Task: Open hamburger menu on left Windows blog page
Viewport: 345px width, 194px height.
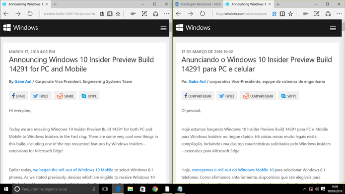Action: click(163, 28)
